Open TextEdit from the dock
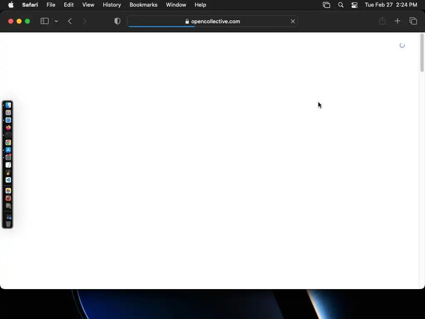The image size is (425, 319). (x=8, y=165)
